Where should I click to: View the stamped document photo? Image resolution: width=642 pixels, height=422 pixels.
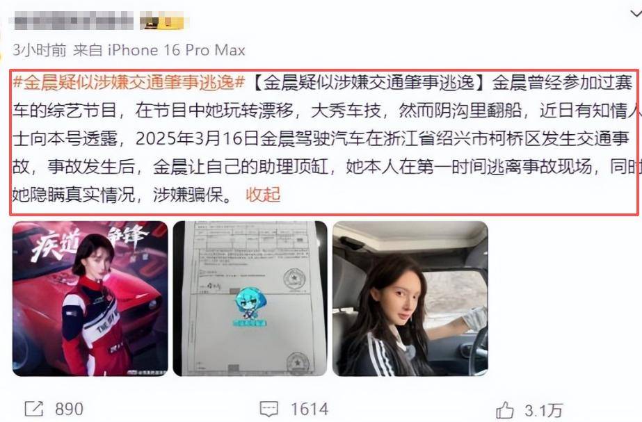point(250,298)
